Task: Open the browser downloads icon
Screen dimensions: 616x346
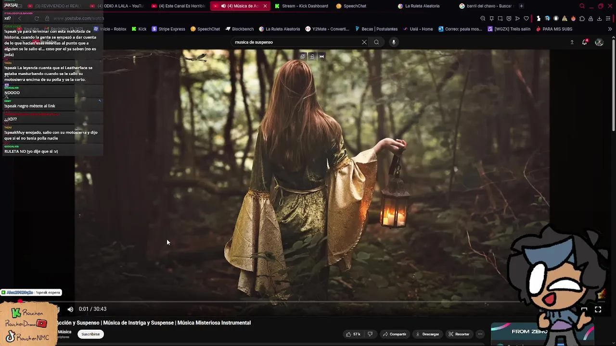Action: (x=599, y=18)
